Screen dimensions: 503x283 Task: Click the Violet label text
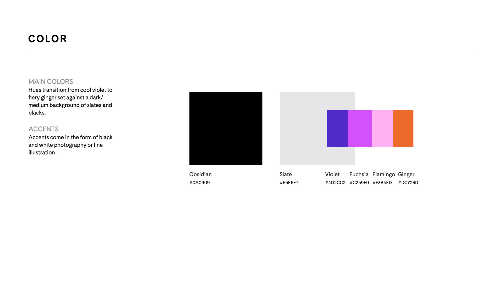(x=332, y=174)
